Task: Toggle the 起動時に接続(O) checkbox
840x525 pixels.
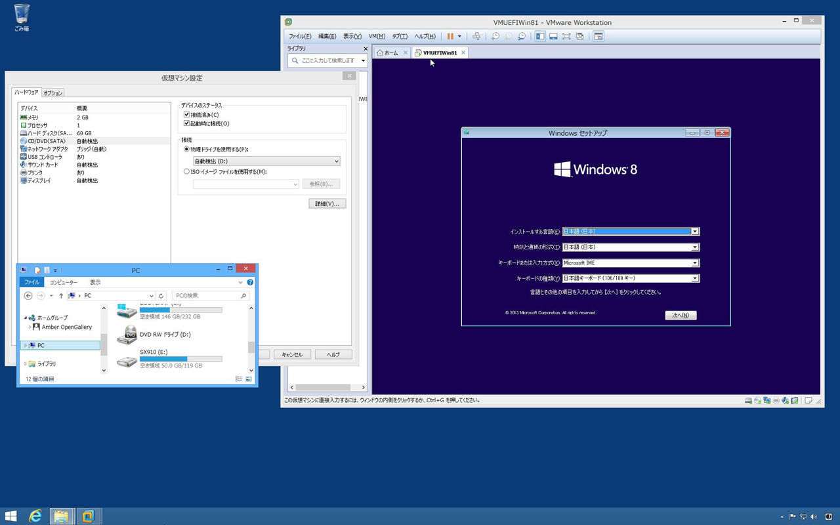Action: click(x=187, y=123)
